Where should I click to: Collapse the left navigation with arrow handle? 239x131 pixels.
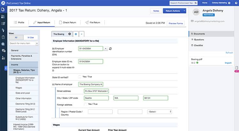pyautogui.click(x=6, y=68)
